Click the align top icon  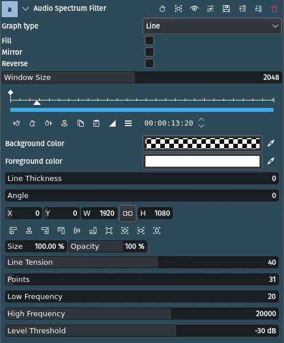pyautogui.click(x=61, y=231)
